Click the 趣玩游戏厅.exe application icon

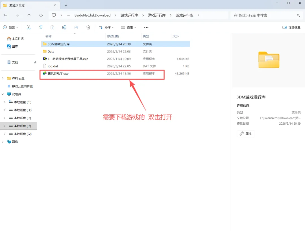point(45,73)
